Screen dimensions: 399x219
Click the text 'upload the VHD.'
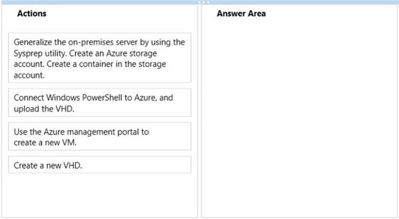pyautogui.click(x=44, y=109)
